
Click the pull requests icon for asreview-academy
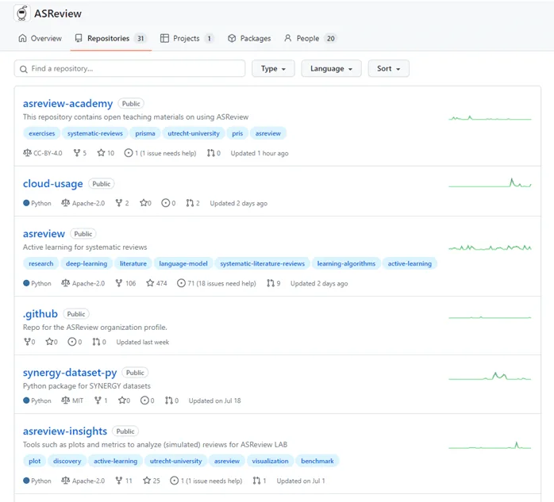(x=211, y=153)
